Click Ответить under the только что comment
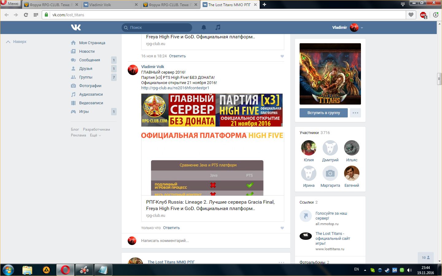442x276 pixels. coord(171,228)
